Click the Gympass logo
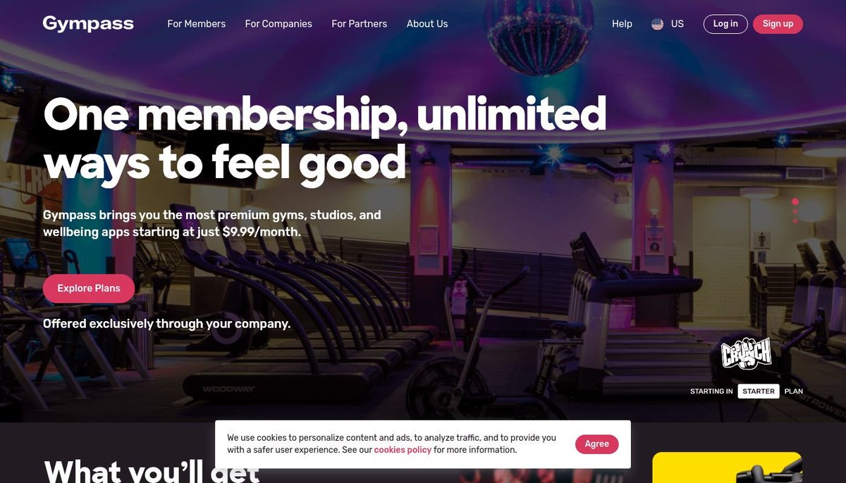 (x=88, y=23)
